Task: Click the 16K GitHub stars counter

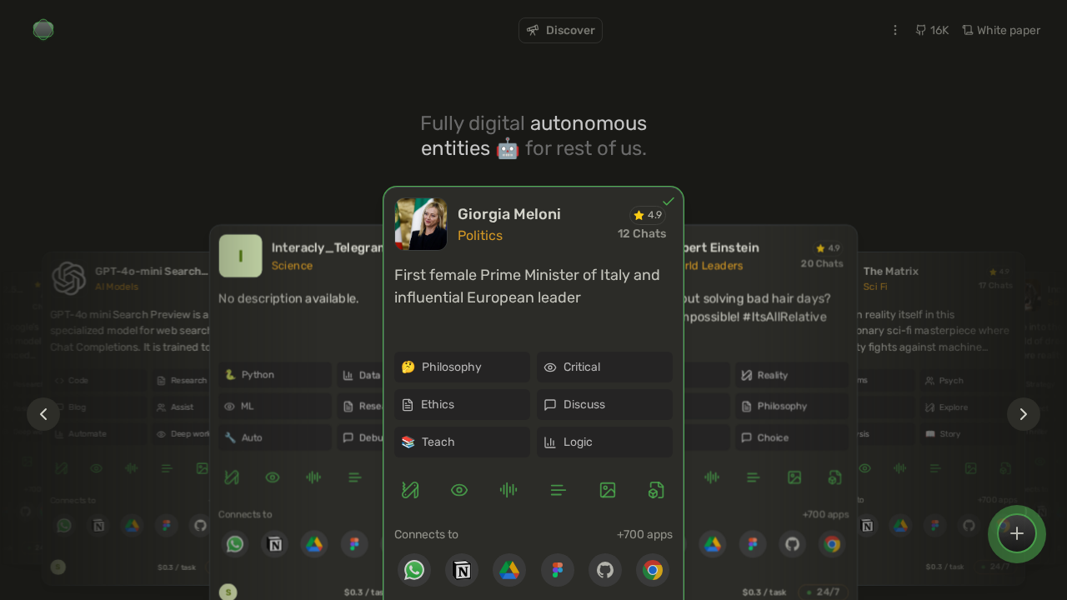Action: [x=932, y=30]
